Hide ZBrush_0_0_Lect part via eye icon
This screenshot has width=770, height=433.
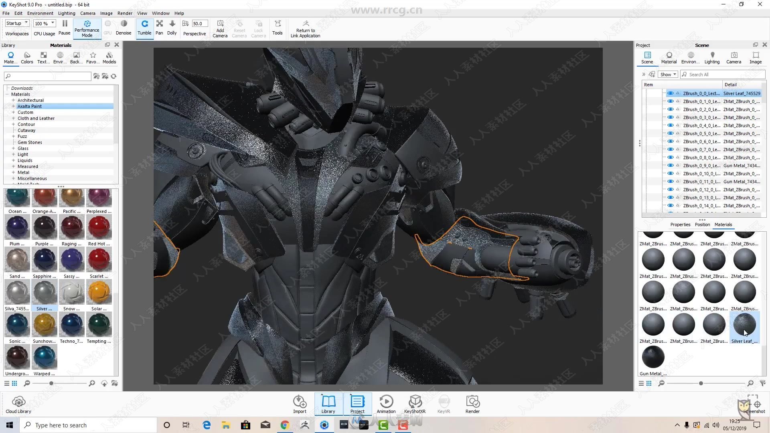tap(670, 93)
